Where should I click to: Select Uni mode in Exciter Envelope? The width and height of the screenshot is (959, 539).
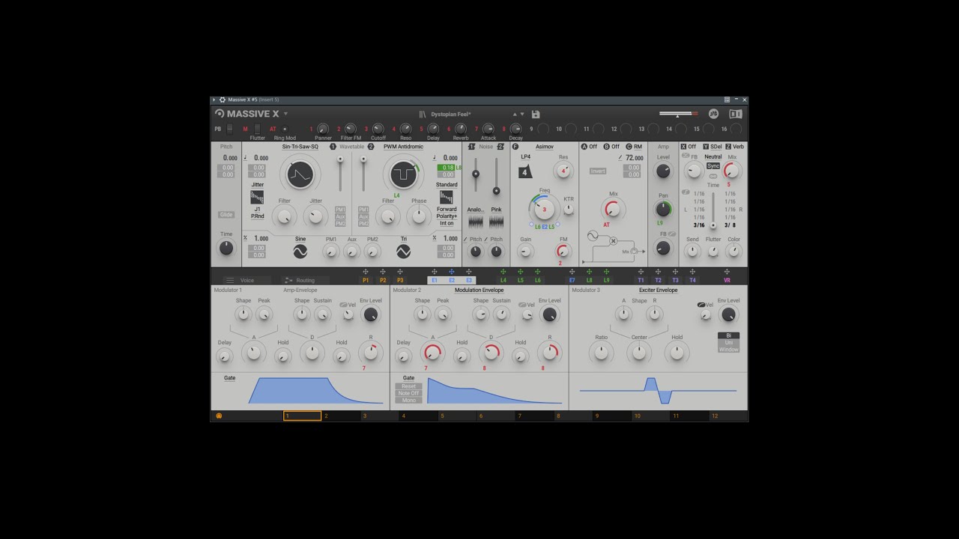(729, 342)
